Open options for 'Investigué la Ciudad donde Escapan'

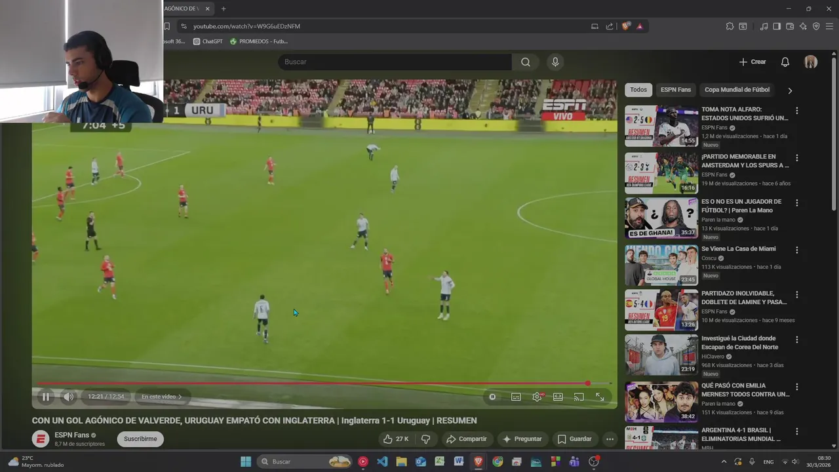click(797, 340)
